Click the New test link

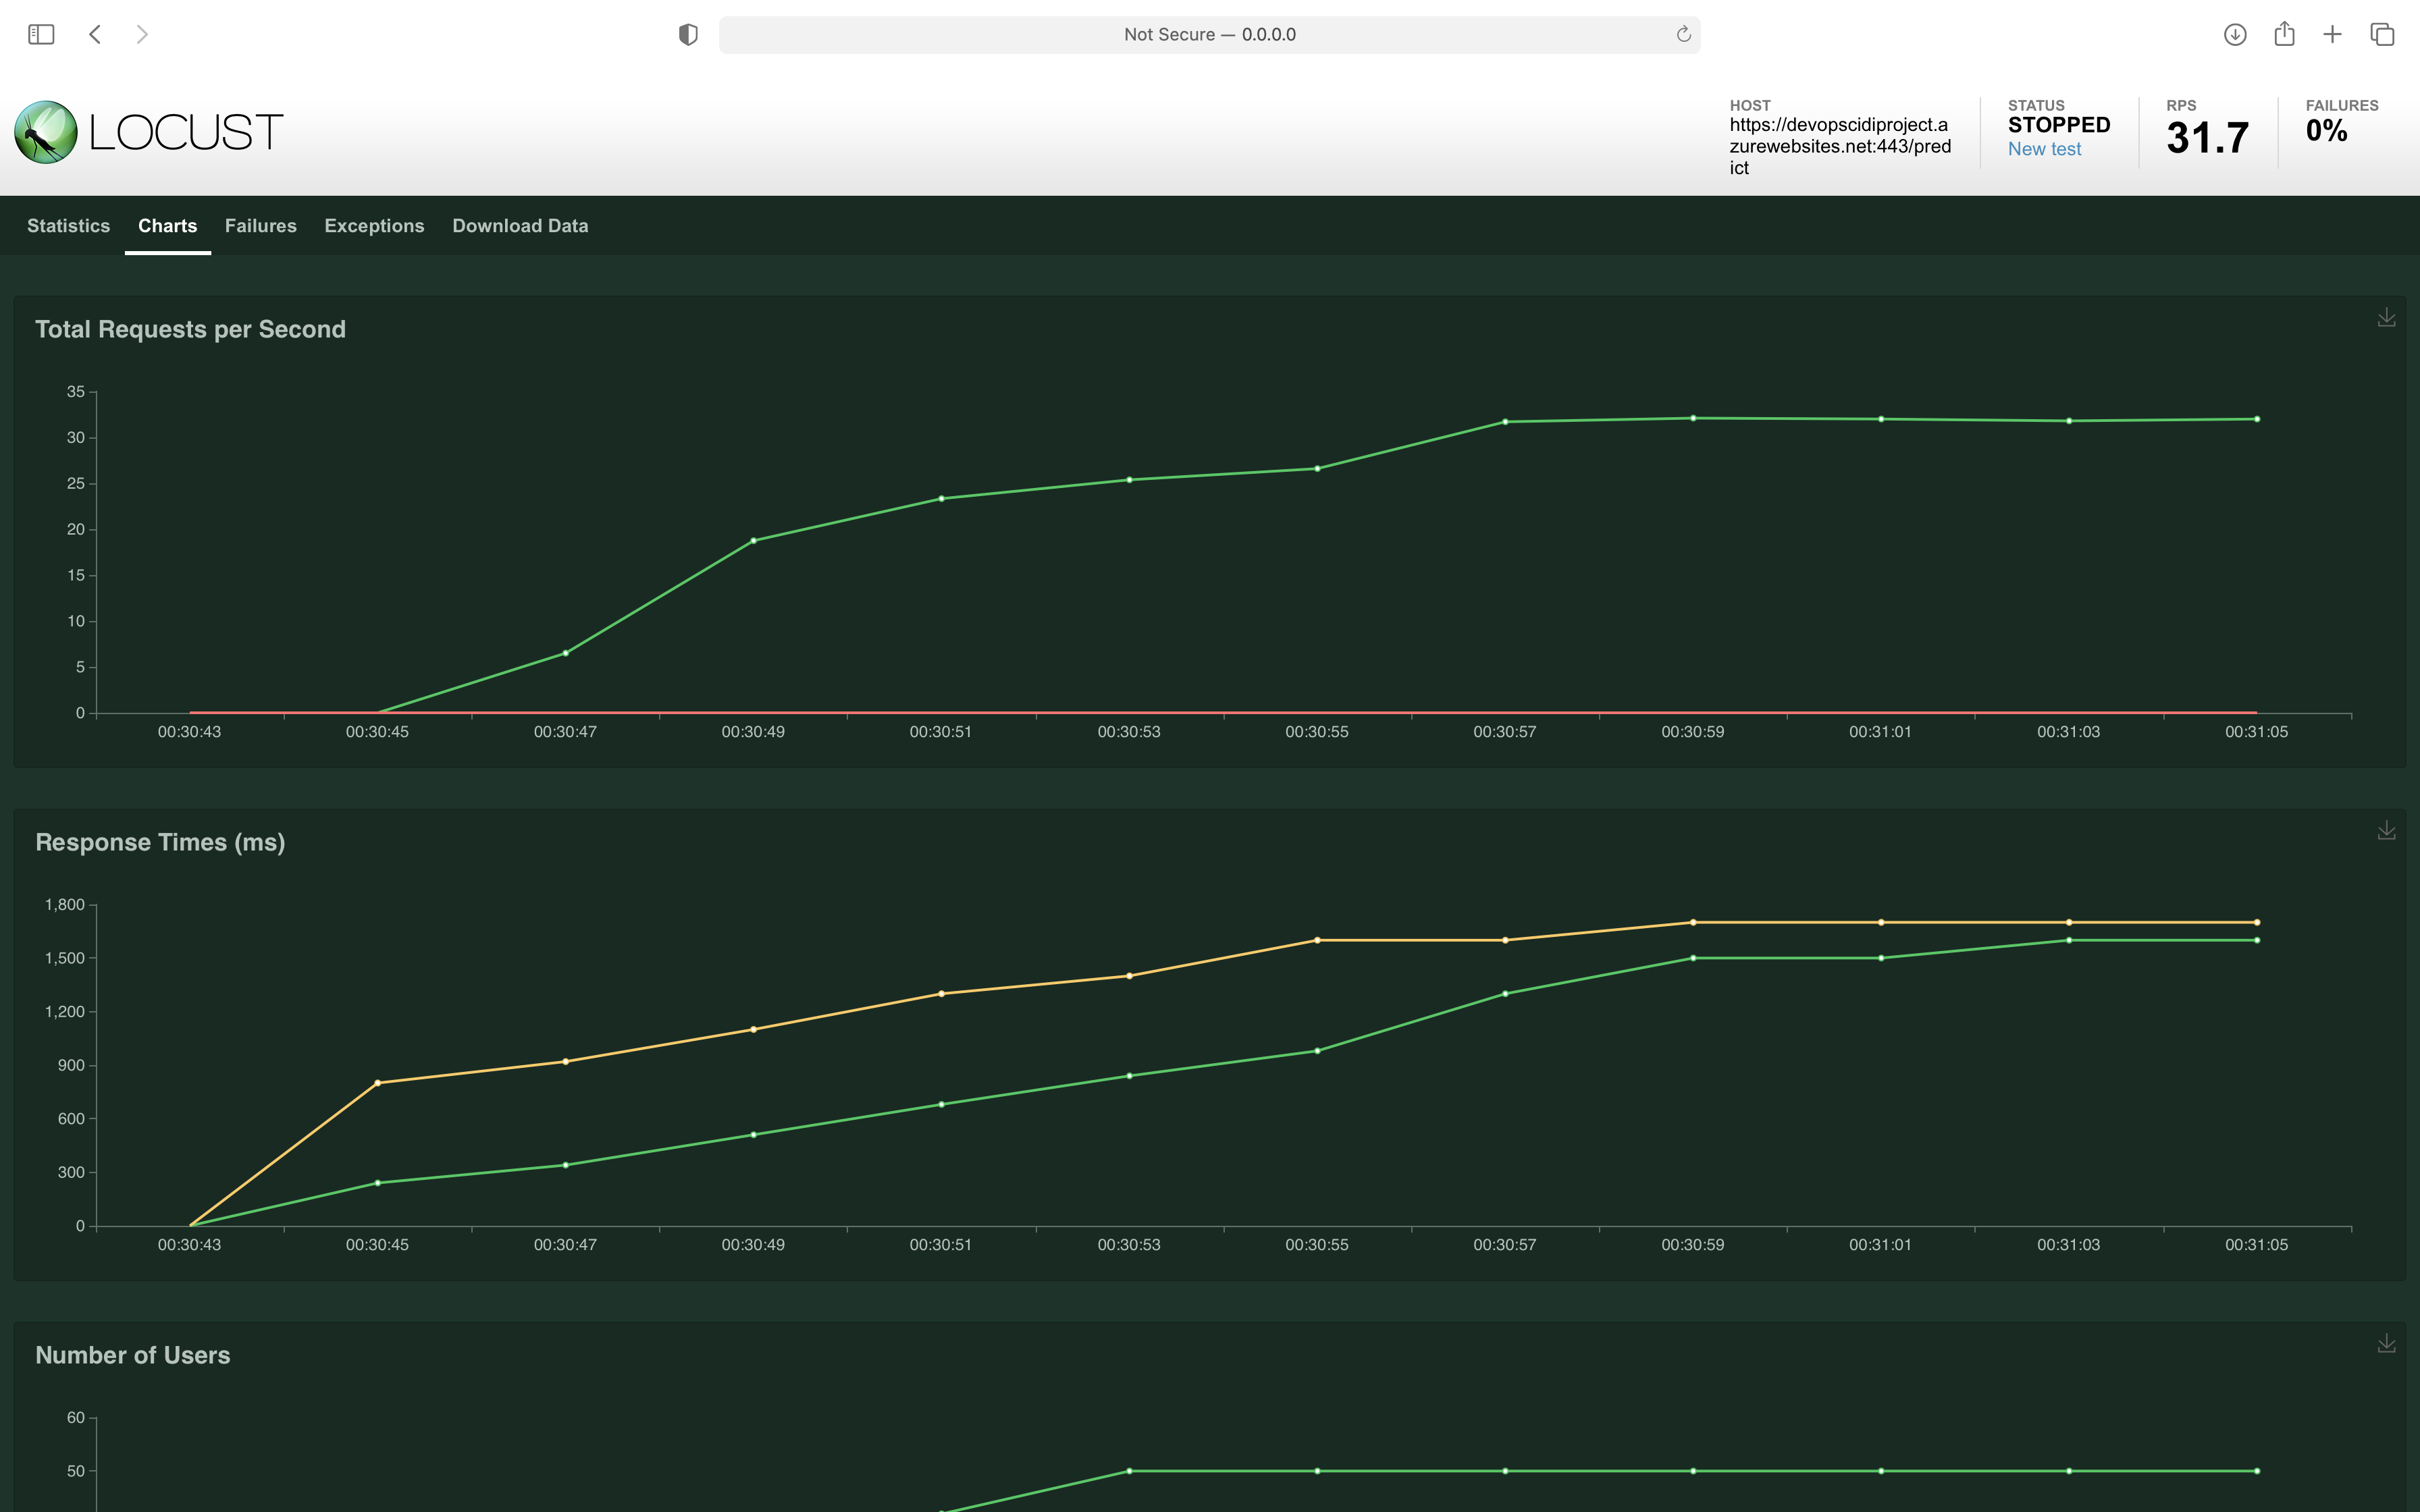coord(2044,149)
